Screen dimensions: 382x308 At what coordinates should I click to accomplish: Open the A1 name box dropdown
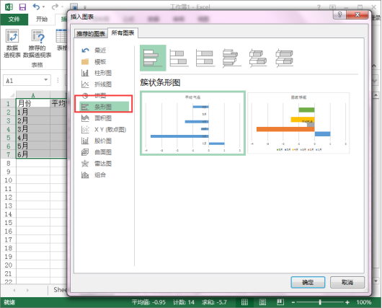[46, 80]
